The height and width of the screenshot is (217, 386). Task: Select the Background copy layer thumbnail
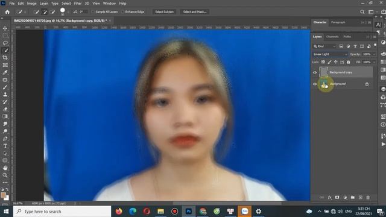click(x=323, y=72)
